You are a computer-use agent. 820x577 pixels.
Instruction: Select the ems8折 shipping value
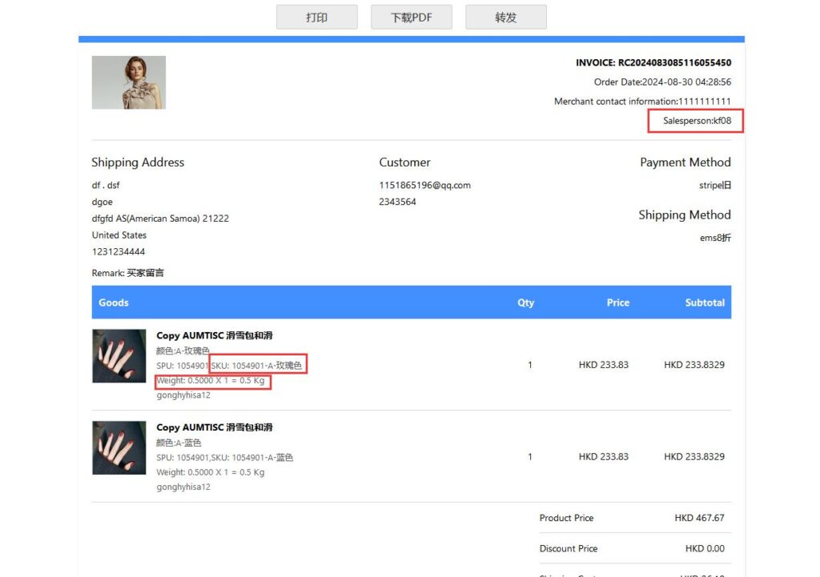715,238
